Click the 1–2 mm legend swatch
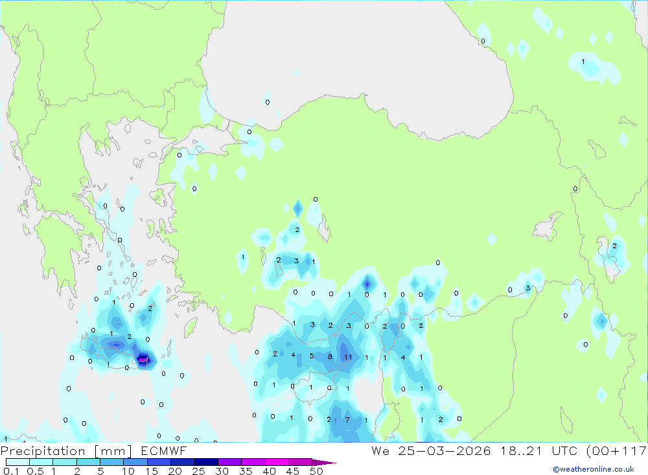 click(65, 462)
